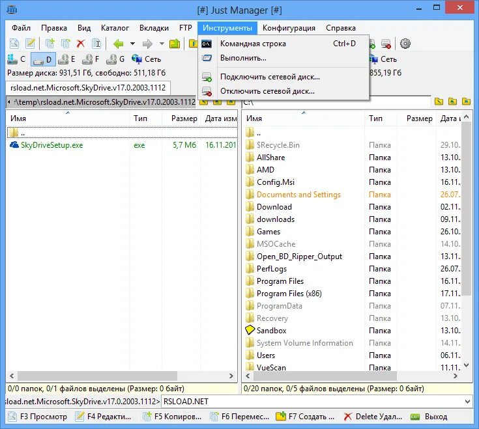Choose Командная строка menu entry
This screenshot has width=479, height=429.
[x=283, y=44]
